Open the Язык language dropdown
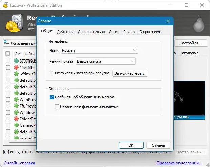The height and width of the screenshot is (167, 210). click(x=99, y=50)
